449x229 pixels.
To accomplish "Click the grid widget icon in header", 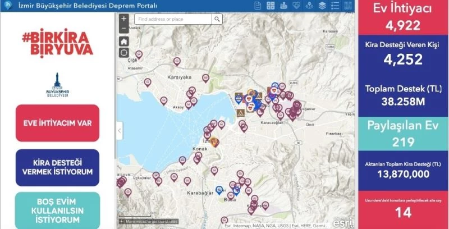I will 271,6.
